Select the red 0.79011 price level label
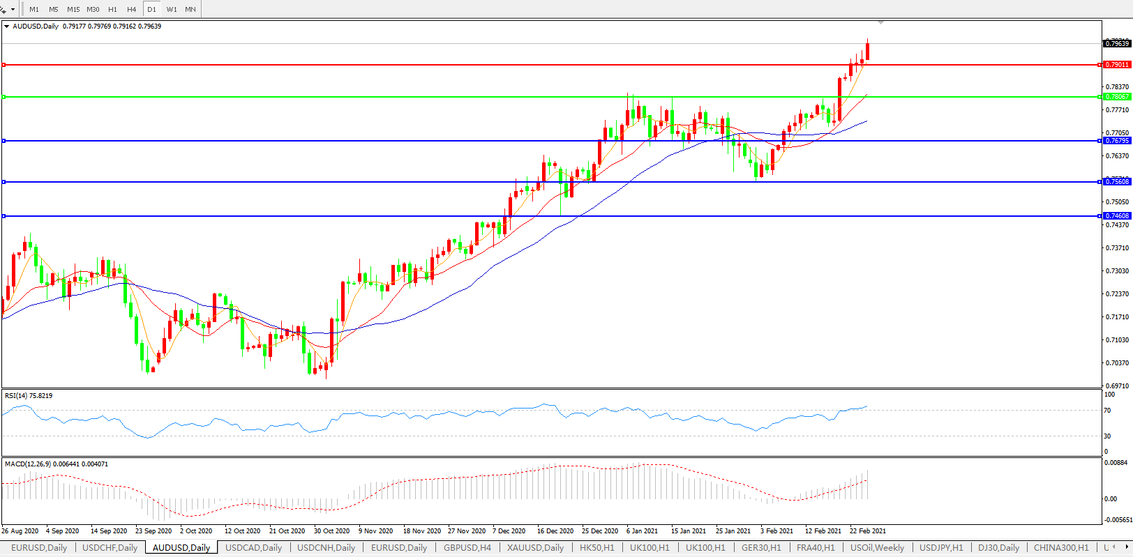 [x=1117, y=65]
